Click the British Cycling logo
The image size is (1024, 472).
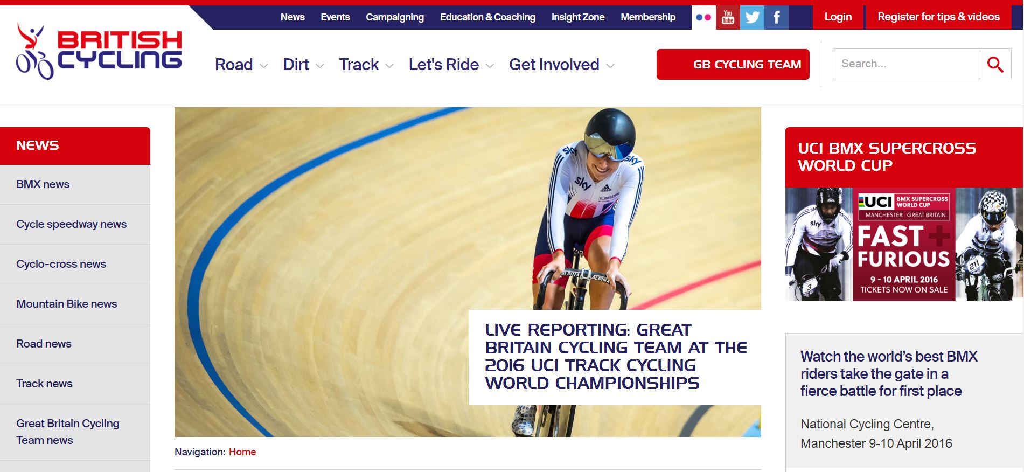click(100, 51)
